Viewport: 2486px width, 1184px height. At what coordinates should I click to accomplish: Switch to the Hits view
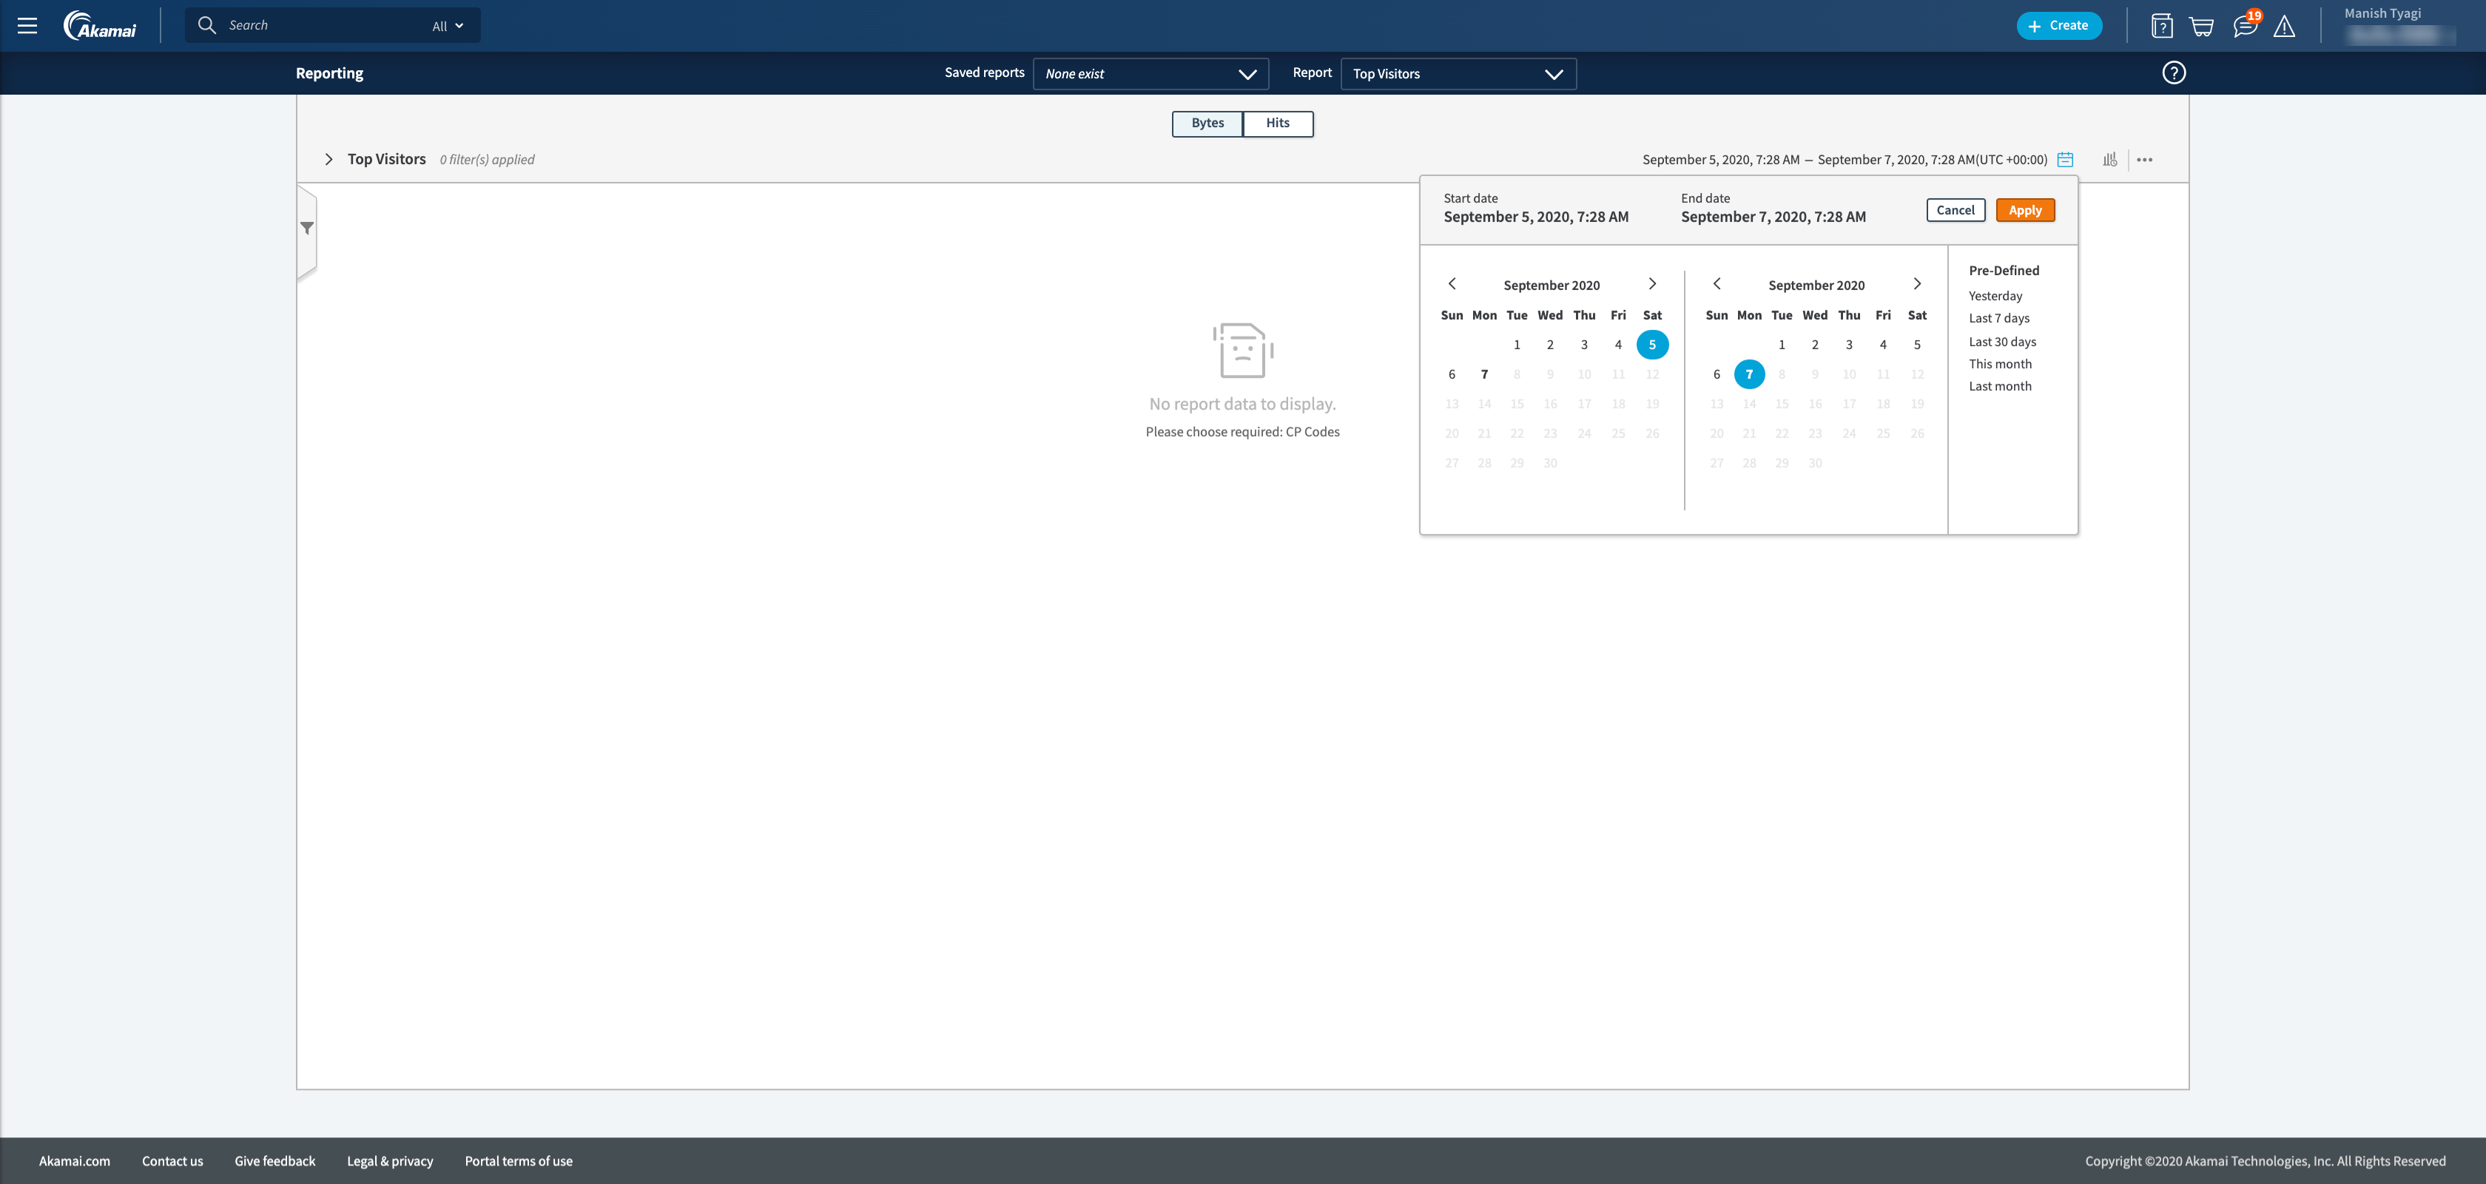tap(1277, 124)
